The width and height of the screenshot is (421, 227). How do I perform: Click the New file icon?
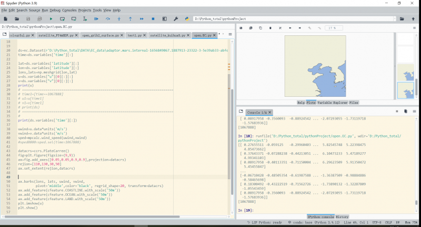coord(5,19)
